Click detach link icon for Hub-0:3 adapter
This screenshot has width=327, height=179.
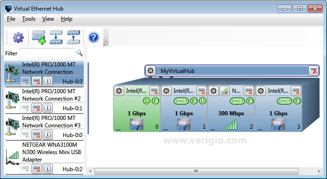(37, 81)
